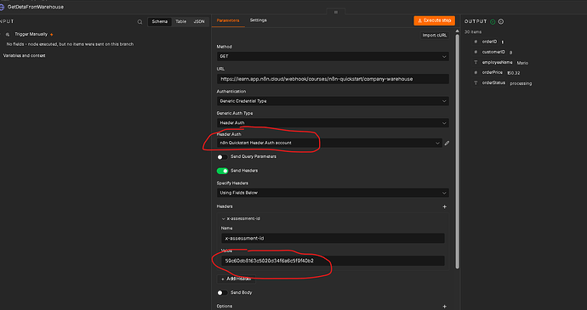Collapse the x-assessment-id header entry
Image resolution: width=587 pixels, height=310 pixels.
pos(224,219)
